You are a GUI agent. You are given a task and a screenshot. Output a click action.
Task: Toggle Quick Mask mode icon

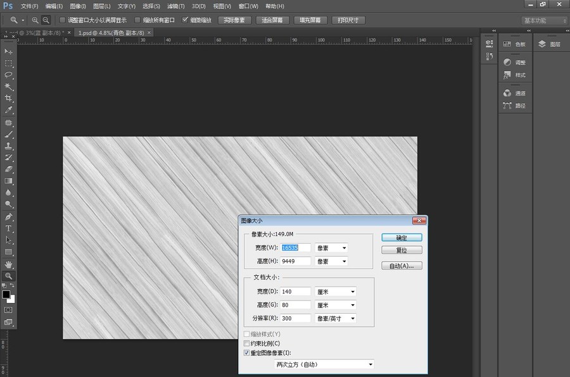point(8,310)
